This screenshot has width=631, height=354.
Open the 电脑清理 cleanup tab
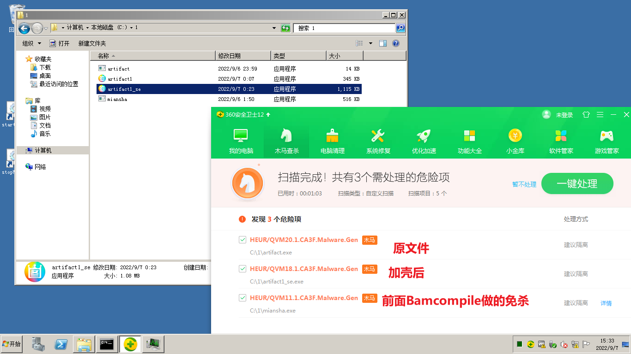click(x=332, y=142)
